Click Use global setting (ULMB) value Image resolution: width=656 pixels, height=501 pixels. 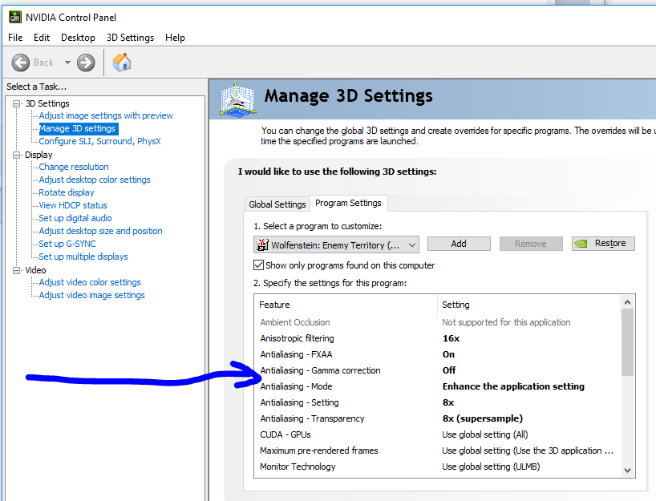click(491, 467)
